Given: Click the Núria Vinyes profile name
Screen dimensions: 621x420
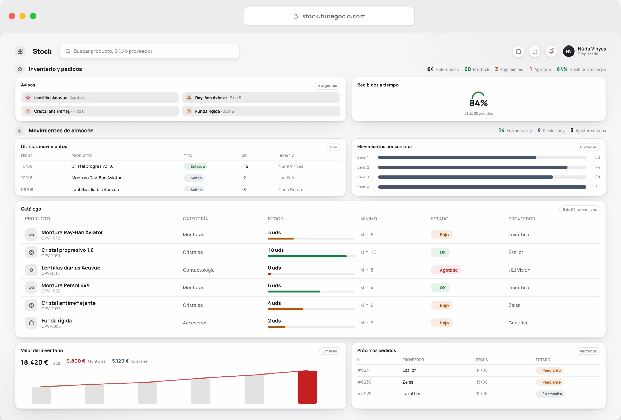Looking at the screenshot, I should [x=592, y=49].
